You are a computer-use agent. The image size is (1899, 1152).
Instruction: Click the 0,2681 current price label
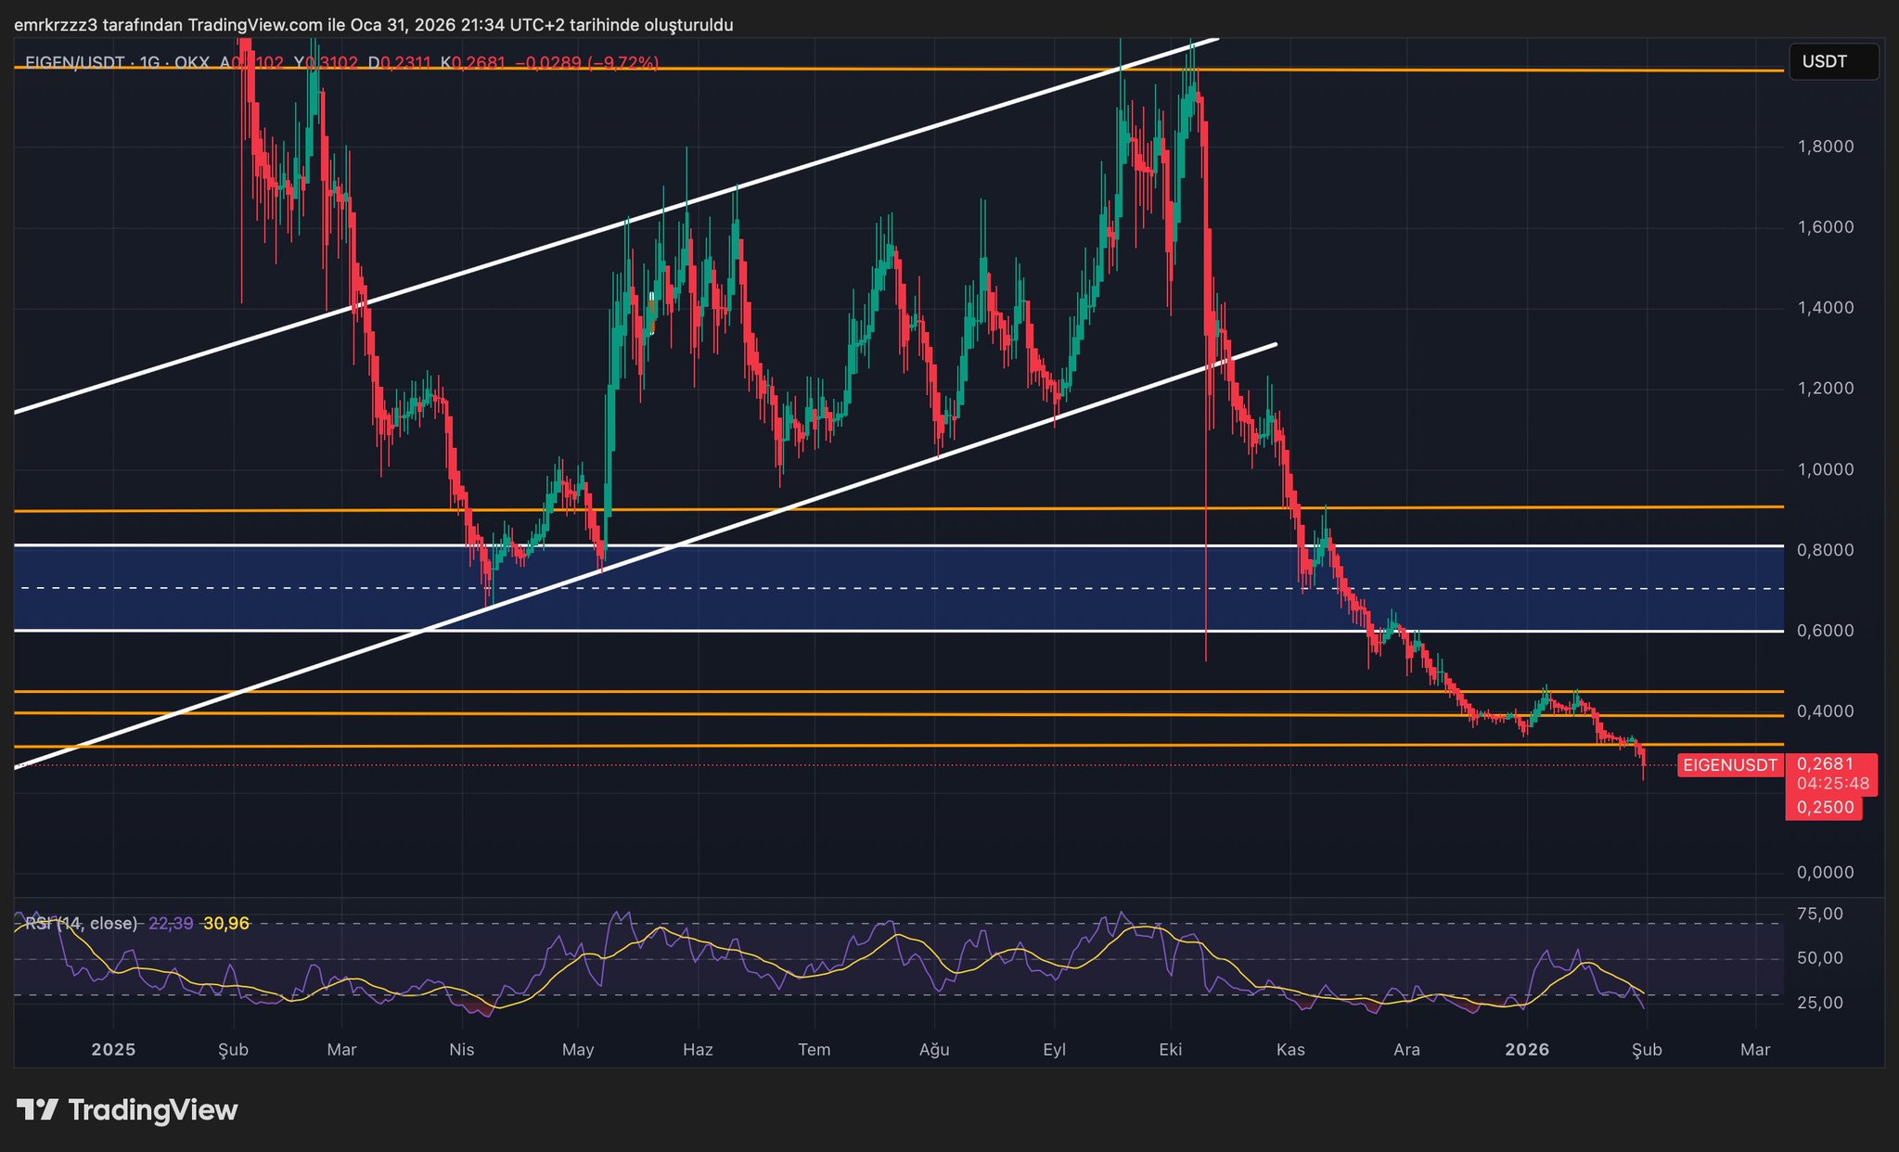1824,763
